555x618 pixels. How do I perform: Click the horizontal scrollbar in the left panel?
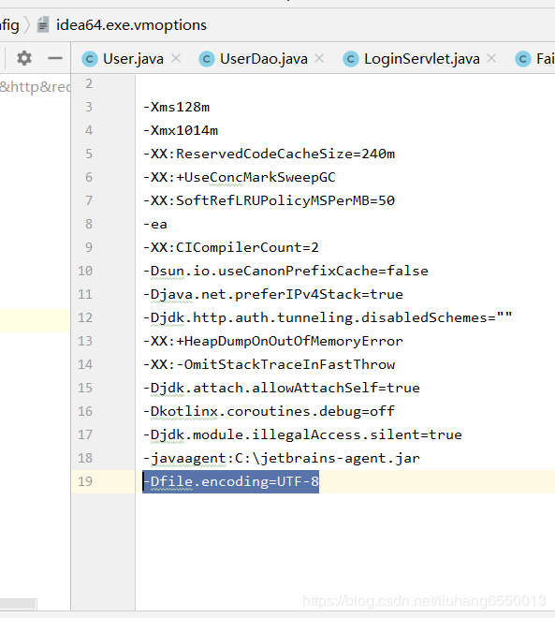tap(18, 604)
